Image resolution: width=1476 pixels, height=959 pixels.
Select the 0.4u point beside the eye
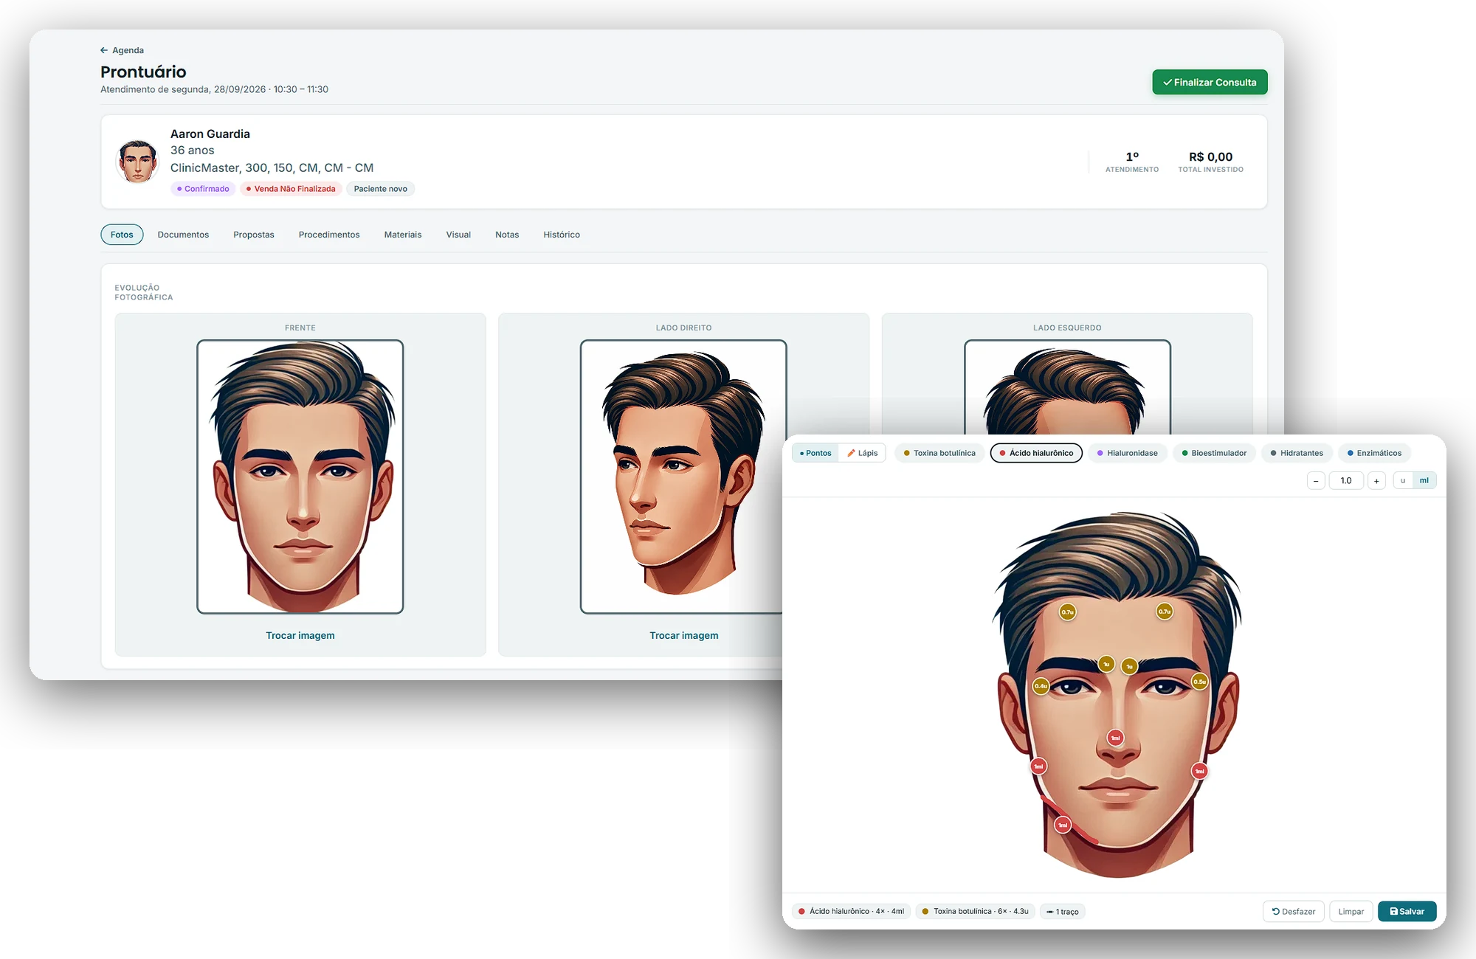tap(1041, 686)
